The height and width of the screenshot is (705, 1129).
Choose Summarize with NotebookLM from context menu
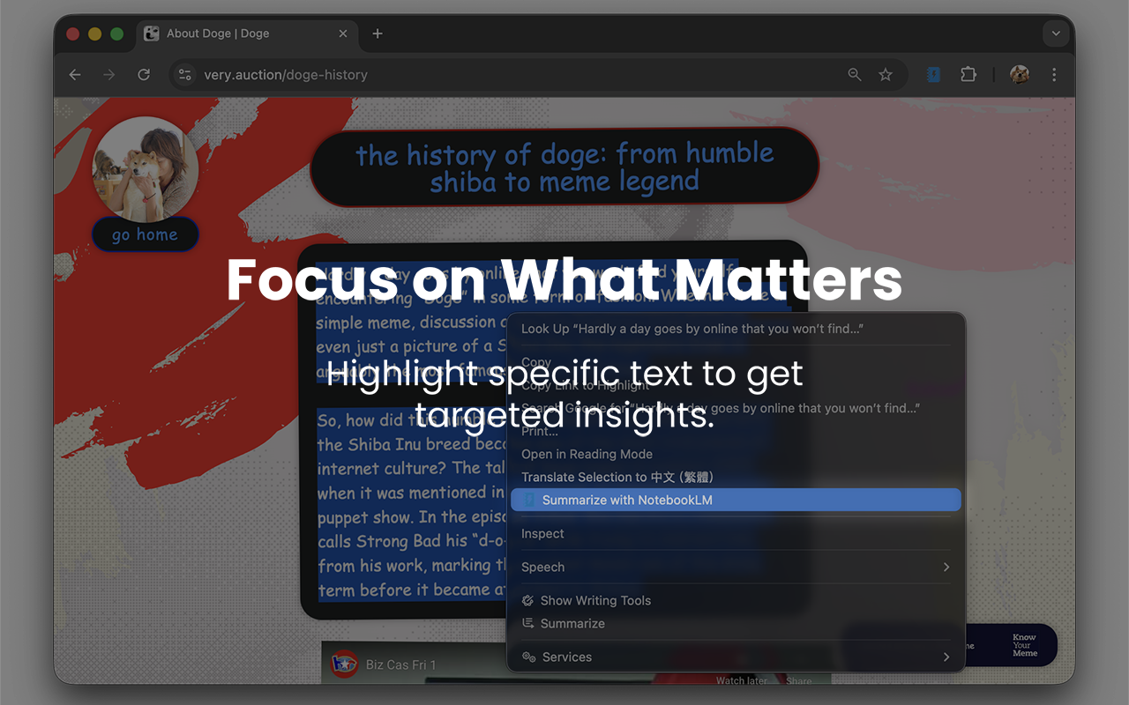(736, 500)
